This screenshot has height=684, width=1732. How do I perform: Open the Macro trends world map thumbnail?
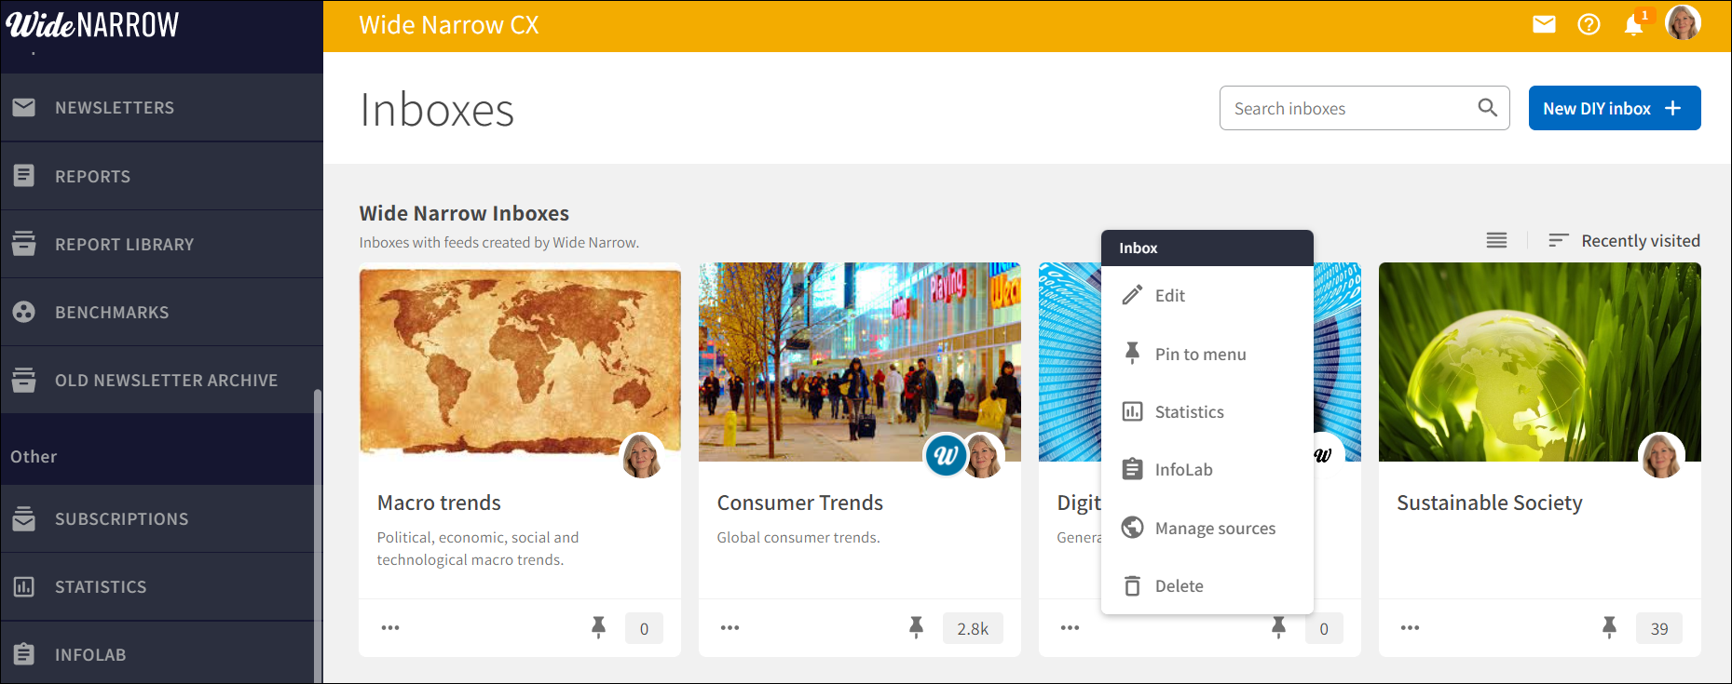coord(520,362)
